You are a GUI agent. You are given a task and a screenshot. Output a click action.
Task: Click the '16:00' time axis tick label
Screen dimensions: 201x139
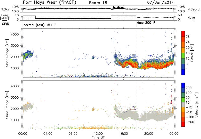pos(123,134)
